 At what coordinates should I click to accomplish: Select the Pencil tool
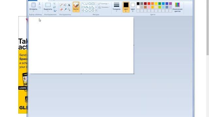coord(61,5)
